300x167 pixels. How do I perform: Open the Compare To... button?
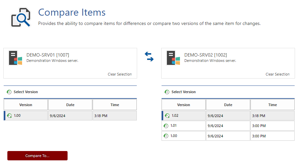point(37,156)
